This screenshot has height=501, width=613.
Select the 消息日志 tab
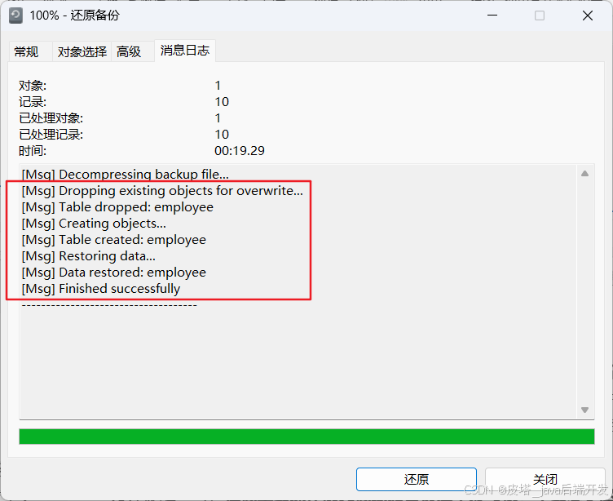pyautogui.click(x=184, y=51)
